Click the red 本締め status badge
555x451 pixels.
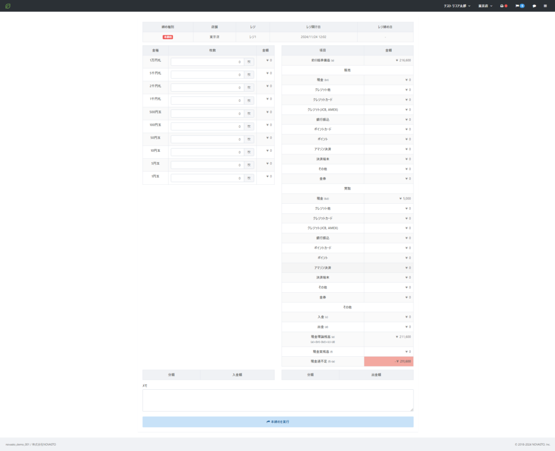[x=168, y=37]
